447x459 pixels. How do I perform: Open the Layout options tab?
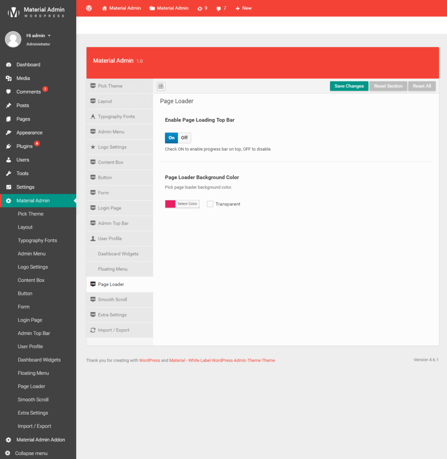click(120, 101)
